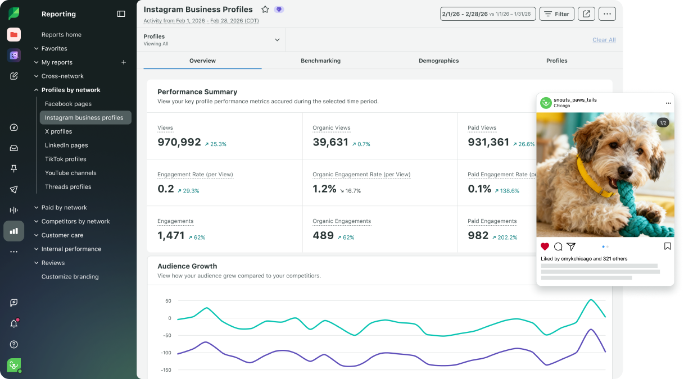Bookmark the Instagram post
This screenshot has width=684, height=379.
(668, 246)
